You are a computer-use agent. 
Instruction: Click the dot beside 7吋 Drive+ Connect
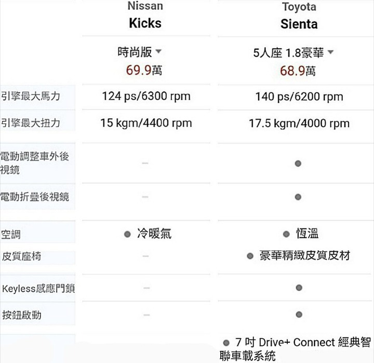tap(226, 343)
